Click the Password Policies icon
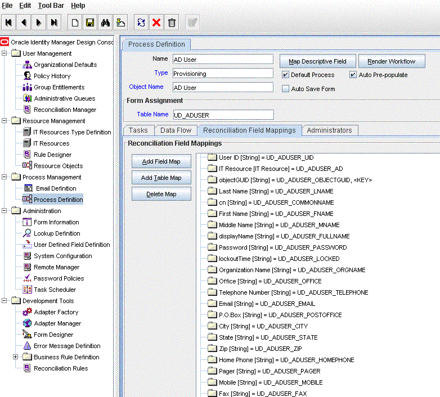Image resolution: width=440 pixels, height=397 pixels. (x=27, y=278)
